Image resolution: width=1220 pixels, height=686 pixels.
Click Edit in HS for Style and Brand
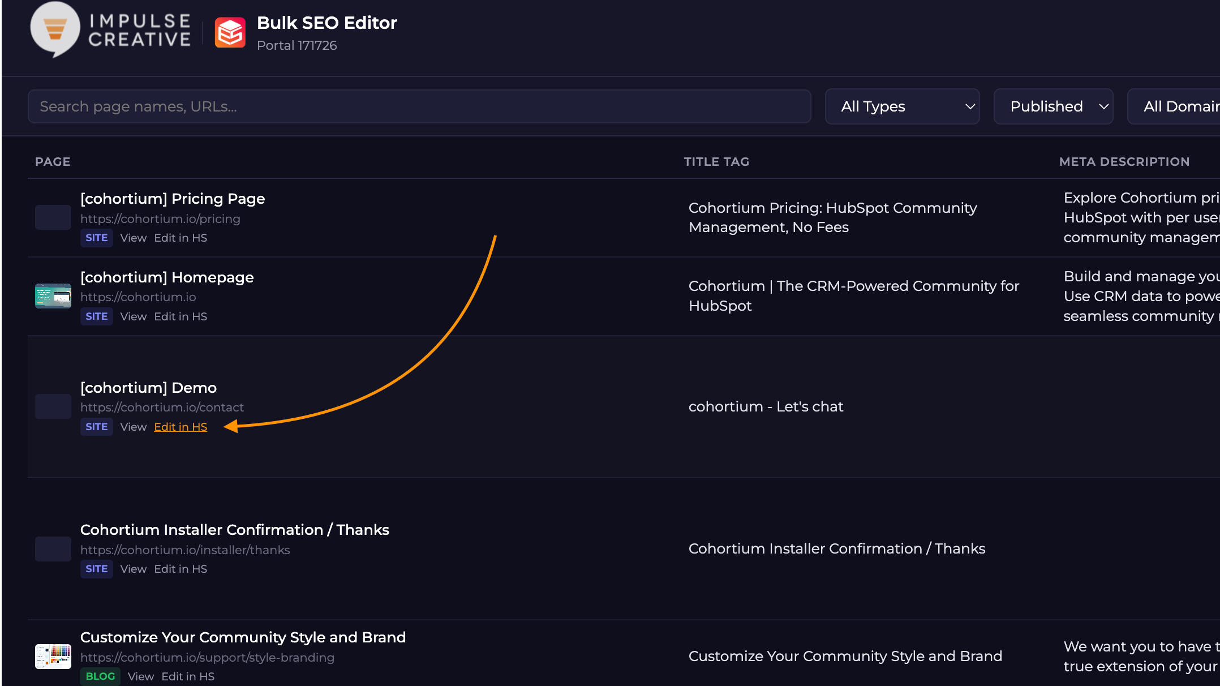(x=188, y=677)
